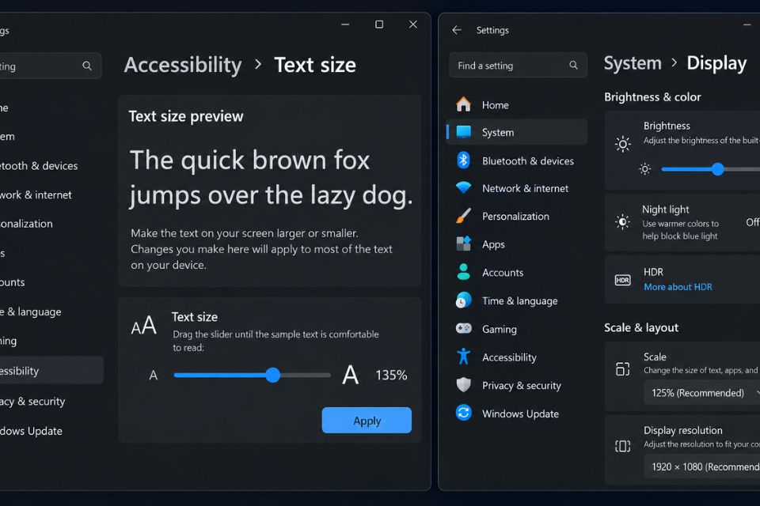The image size is (760, 506).
Task: Open Apps in the right sidebar
Action: 517,244
